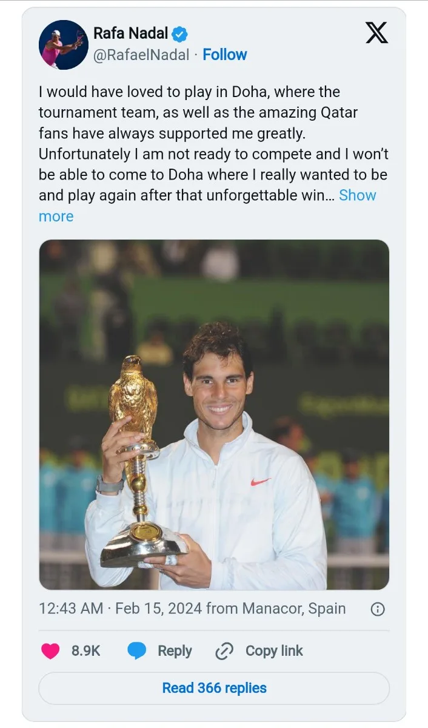Image resolution: width=428 pixels, height=728 pixels.
Task: Click the chain link copy icon
Action: [x=224, y=651]
